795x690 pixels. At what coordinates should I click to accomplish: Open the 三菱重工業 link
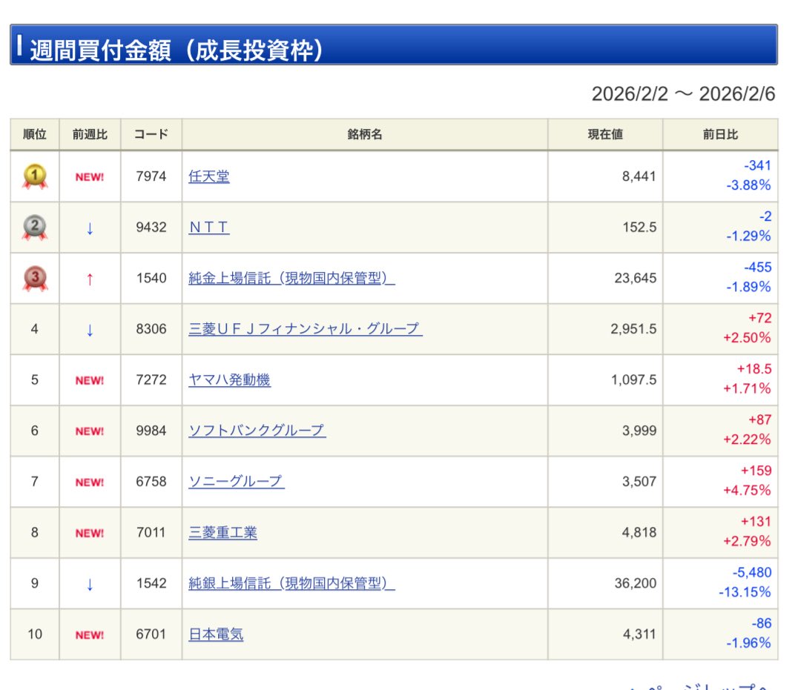point(223,533)
